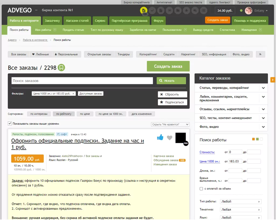Add order to favorites with heart icon
This screenshot has width=276, height=220.
(x=170, y=138)
